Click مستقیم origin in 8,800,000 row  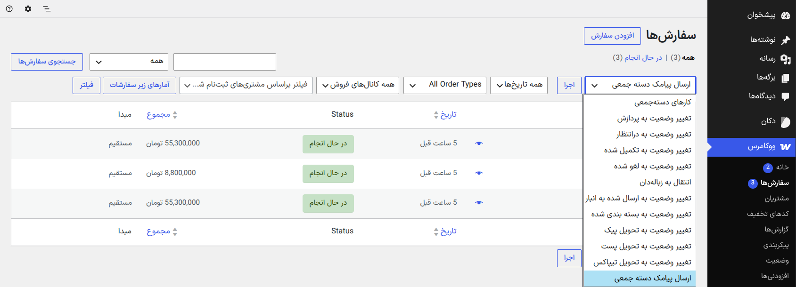click(120, 173)
